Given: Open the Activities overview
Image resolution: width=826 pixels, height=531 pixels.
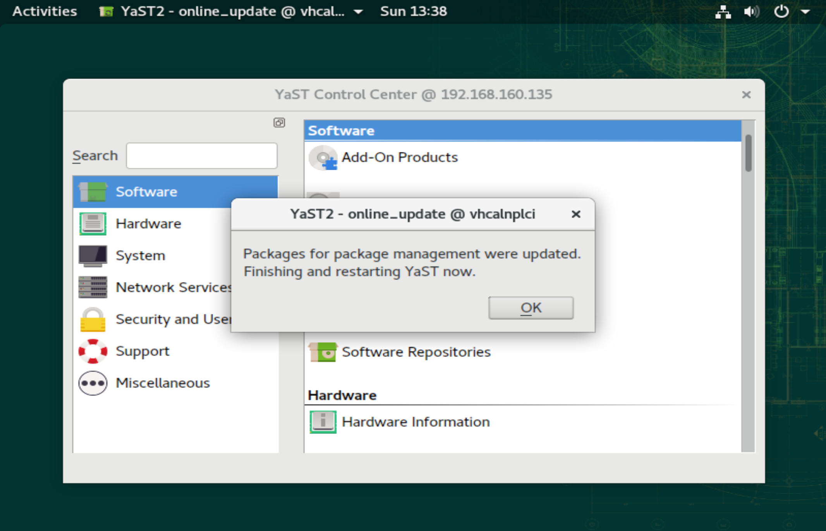Looking at the screenshot, I should 45,11.
